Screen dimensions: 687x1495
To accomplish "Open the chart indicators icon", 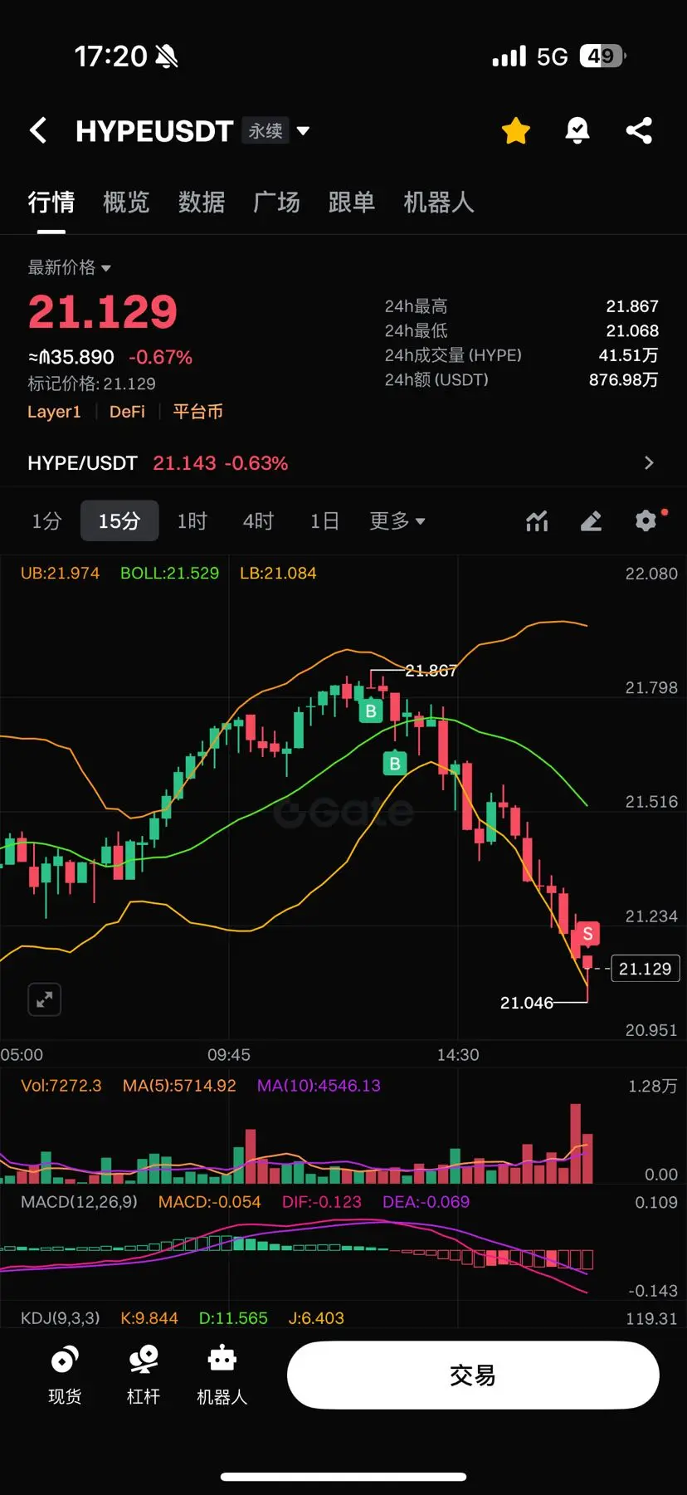I will [537, 521].
